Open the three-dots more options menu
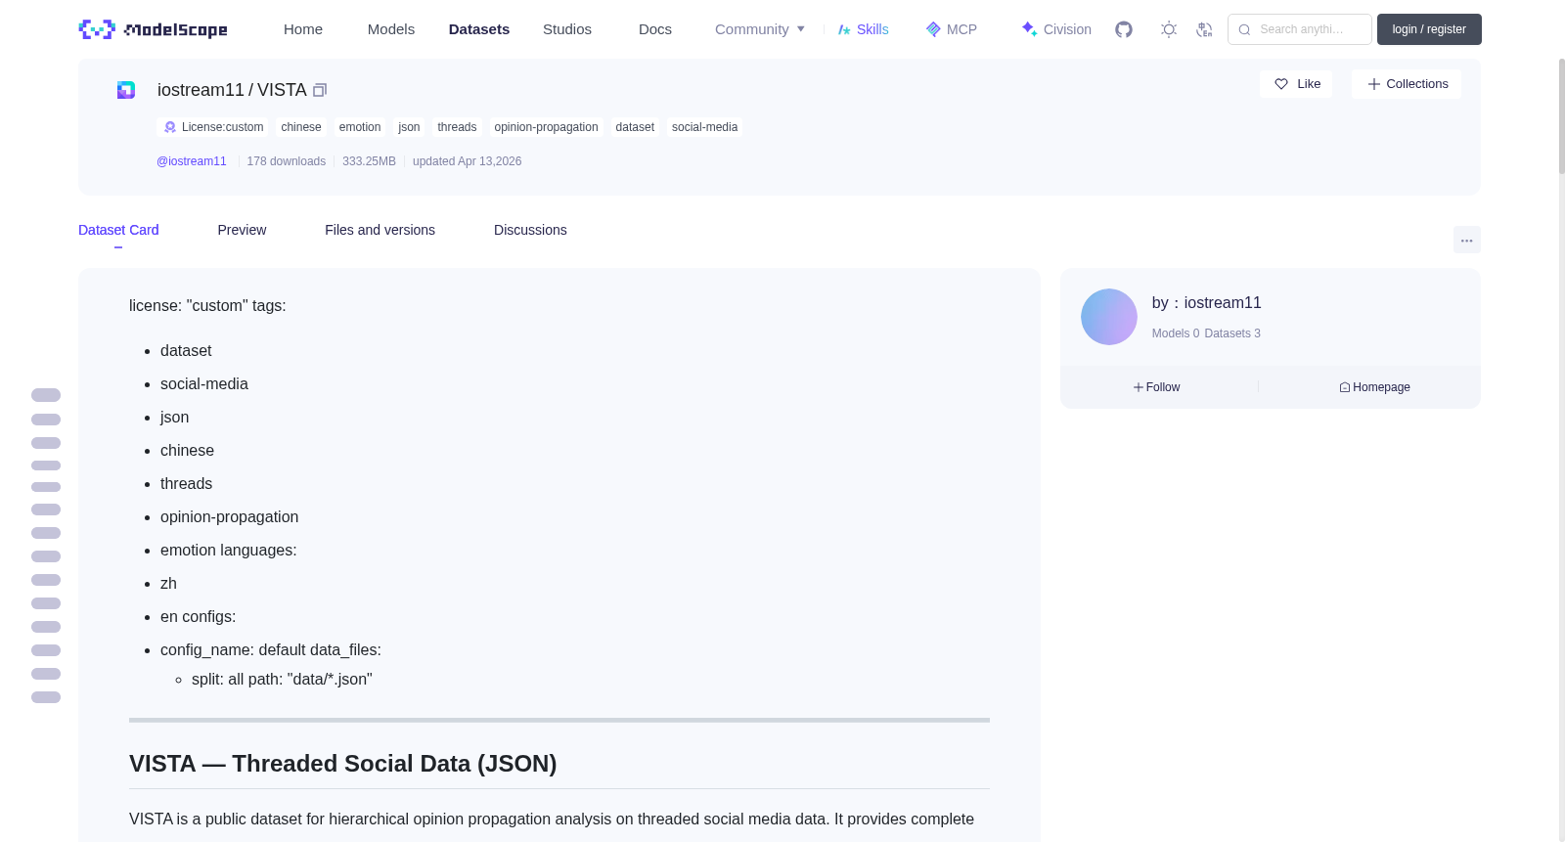This screenshot has width=1565, height=842. tap(1467, 240)
